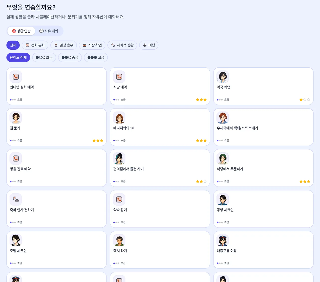Click the star rating on 약국 픽업 card
Image resolution: width=320 pixels, height=282 pixels.
coord(305,100)
